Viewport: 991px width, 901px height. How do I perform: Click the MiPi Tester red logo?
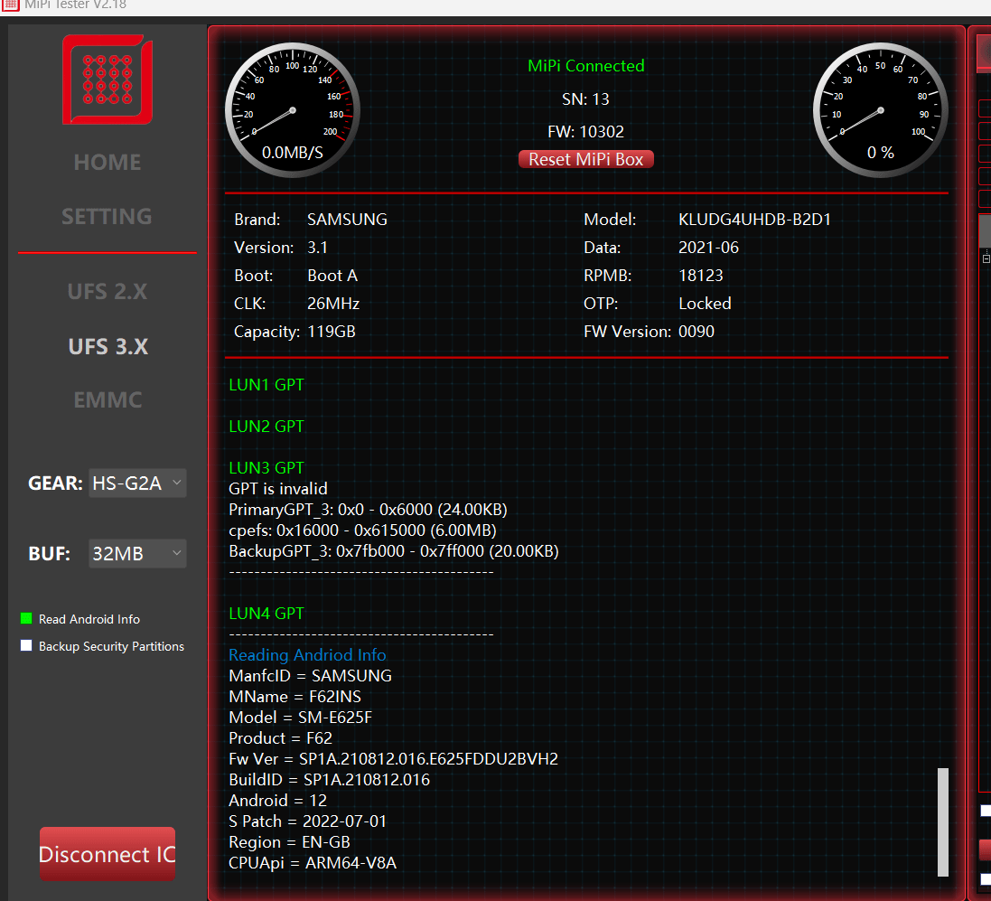pyautogui.click(x=108, y=79)
